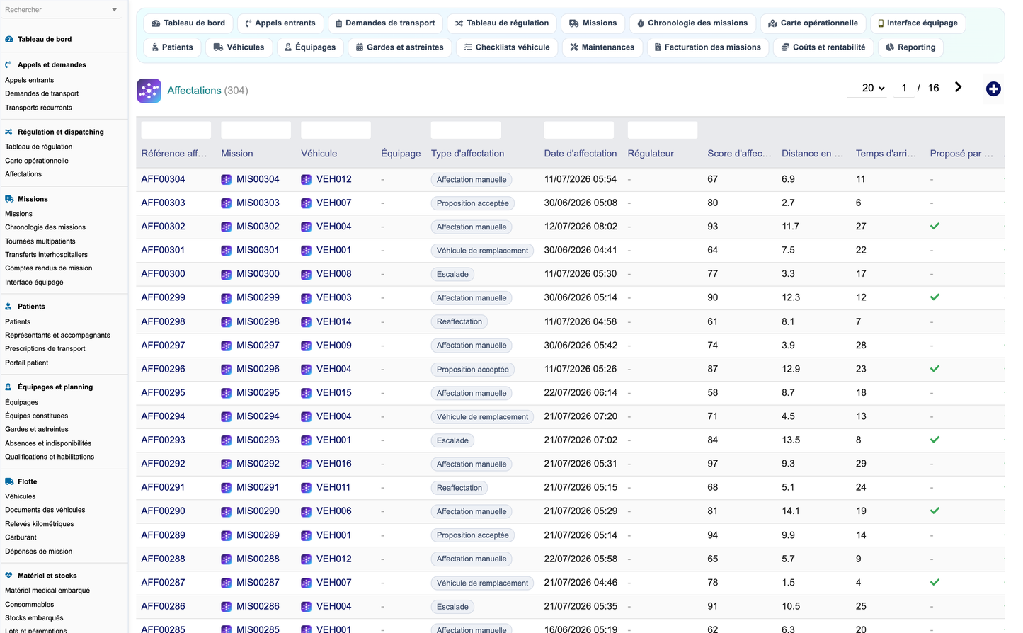Add a new affectation with the plus icon
This screenshot has height=633, width=1023.
(x=993, y=89)
